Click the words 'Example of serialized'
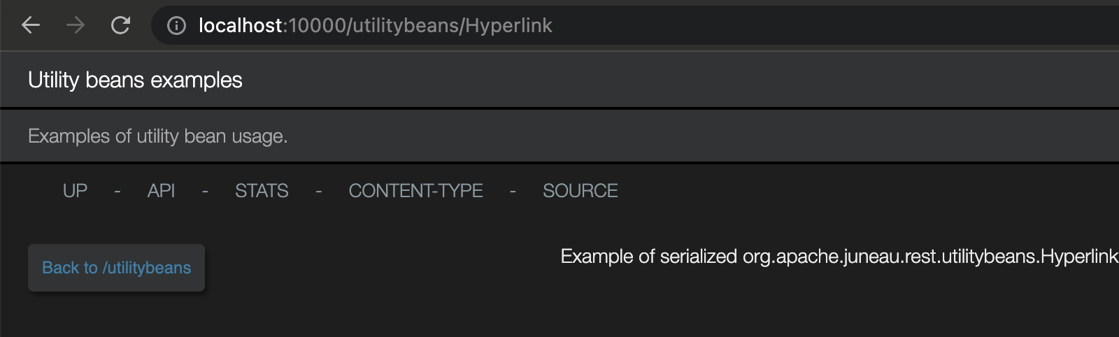The width and height of the screenshot is (1119, 337). click(x=648, y=257)
